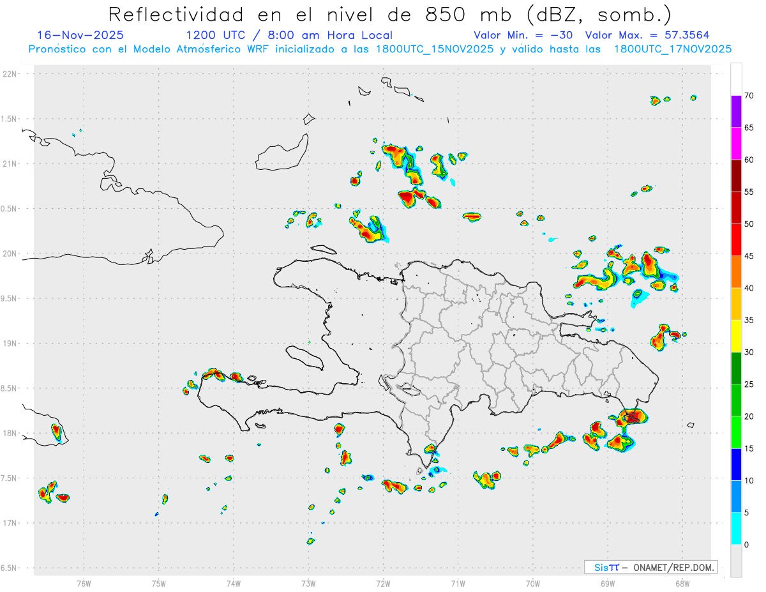Click the '73W' longitude label
This screenshot has height=592, width=766.
[x=308, y=583]
